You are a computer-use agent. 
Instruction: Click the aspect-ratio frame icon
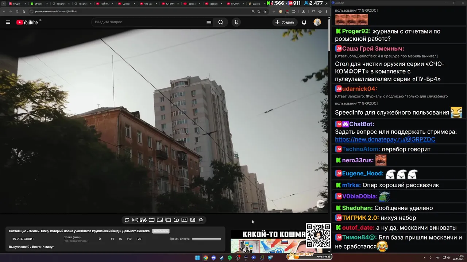point(159,220)
